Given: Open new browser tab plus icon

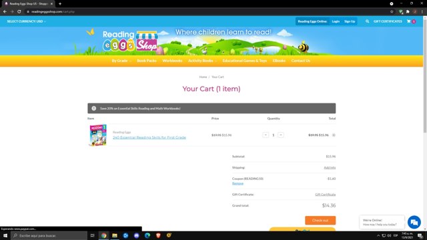Looking at the screenshot, I should (x=60, y=4).
